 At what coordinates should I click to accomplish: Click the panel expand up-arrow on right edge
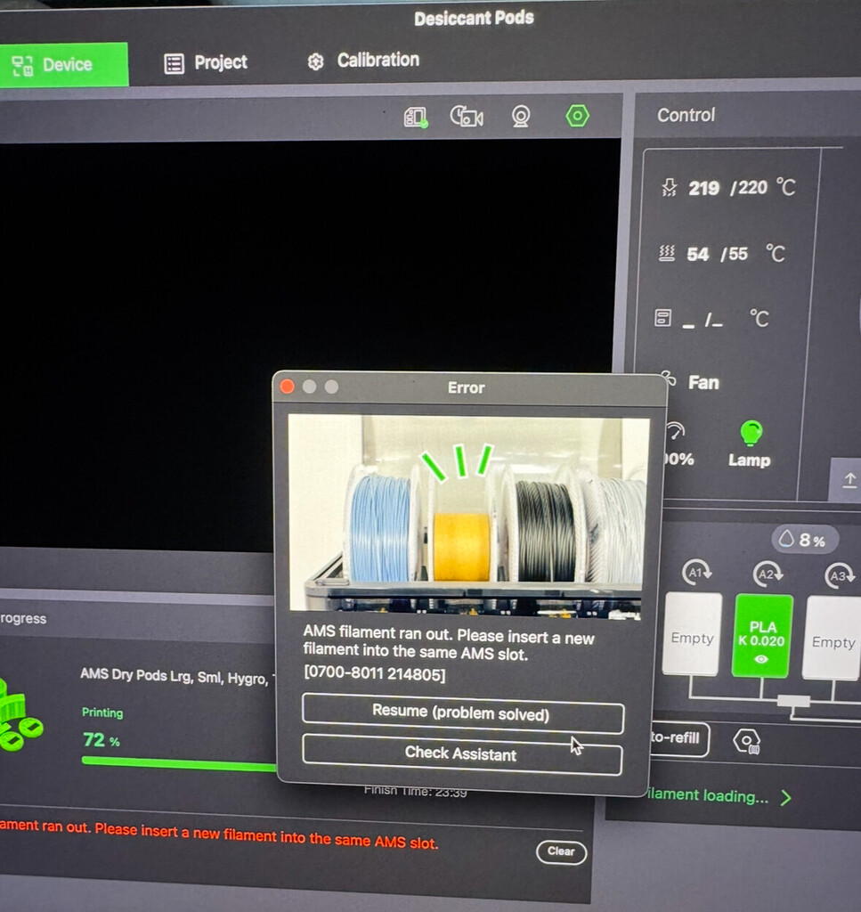849,479
